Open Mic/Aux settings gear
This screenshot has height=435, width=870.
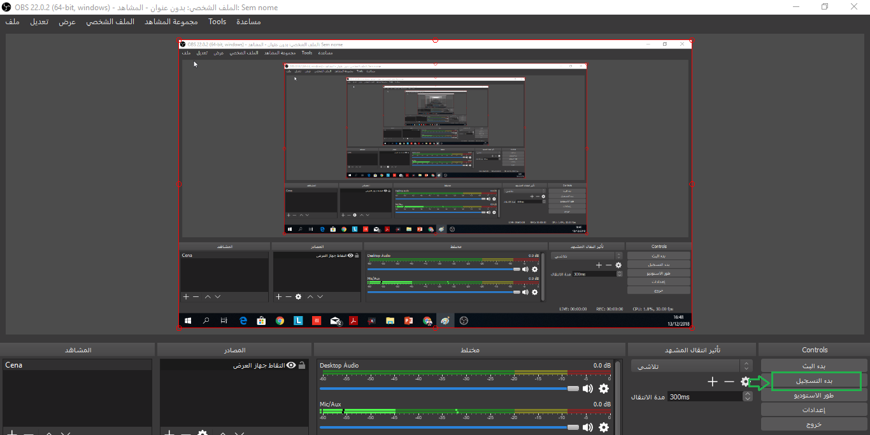pos(604,427)
